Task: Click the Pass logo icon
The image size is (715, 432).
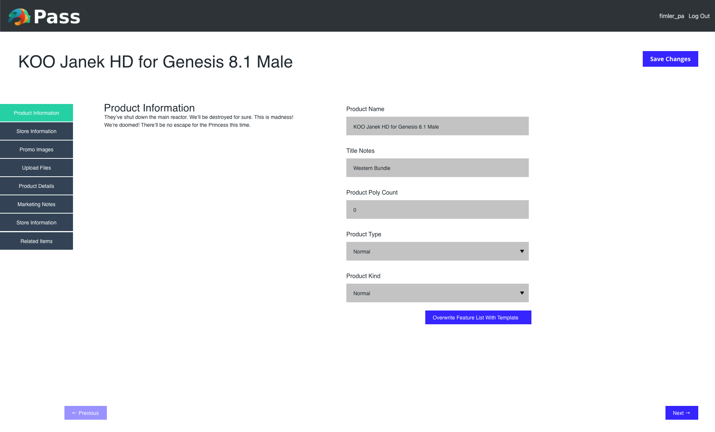Action: click(19, 17)
